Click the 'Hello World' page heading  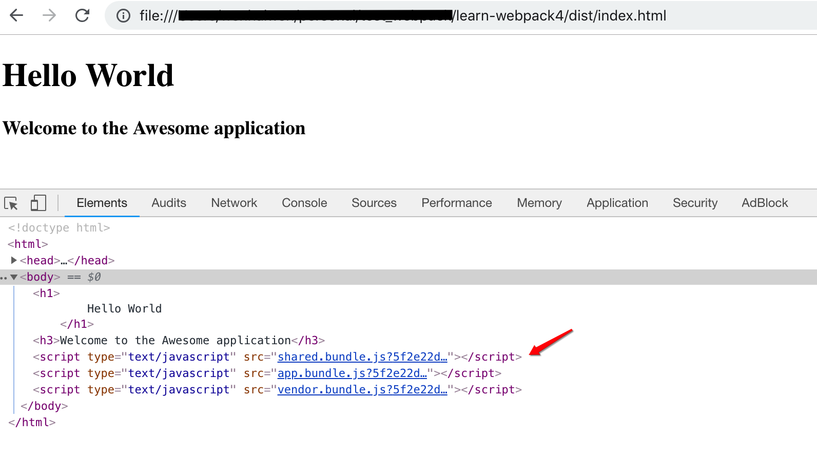click(x=88, y=75)
